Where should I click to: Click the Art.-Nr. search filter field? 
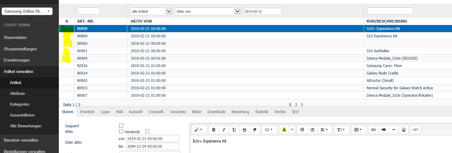click(89, 11)
